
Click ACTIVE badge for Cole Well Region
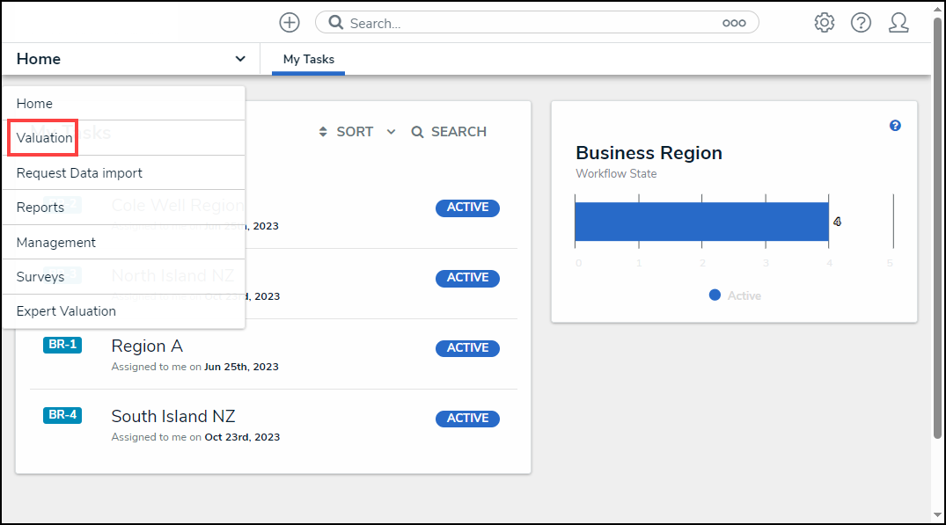467,208
